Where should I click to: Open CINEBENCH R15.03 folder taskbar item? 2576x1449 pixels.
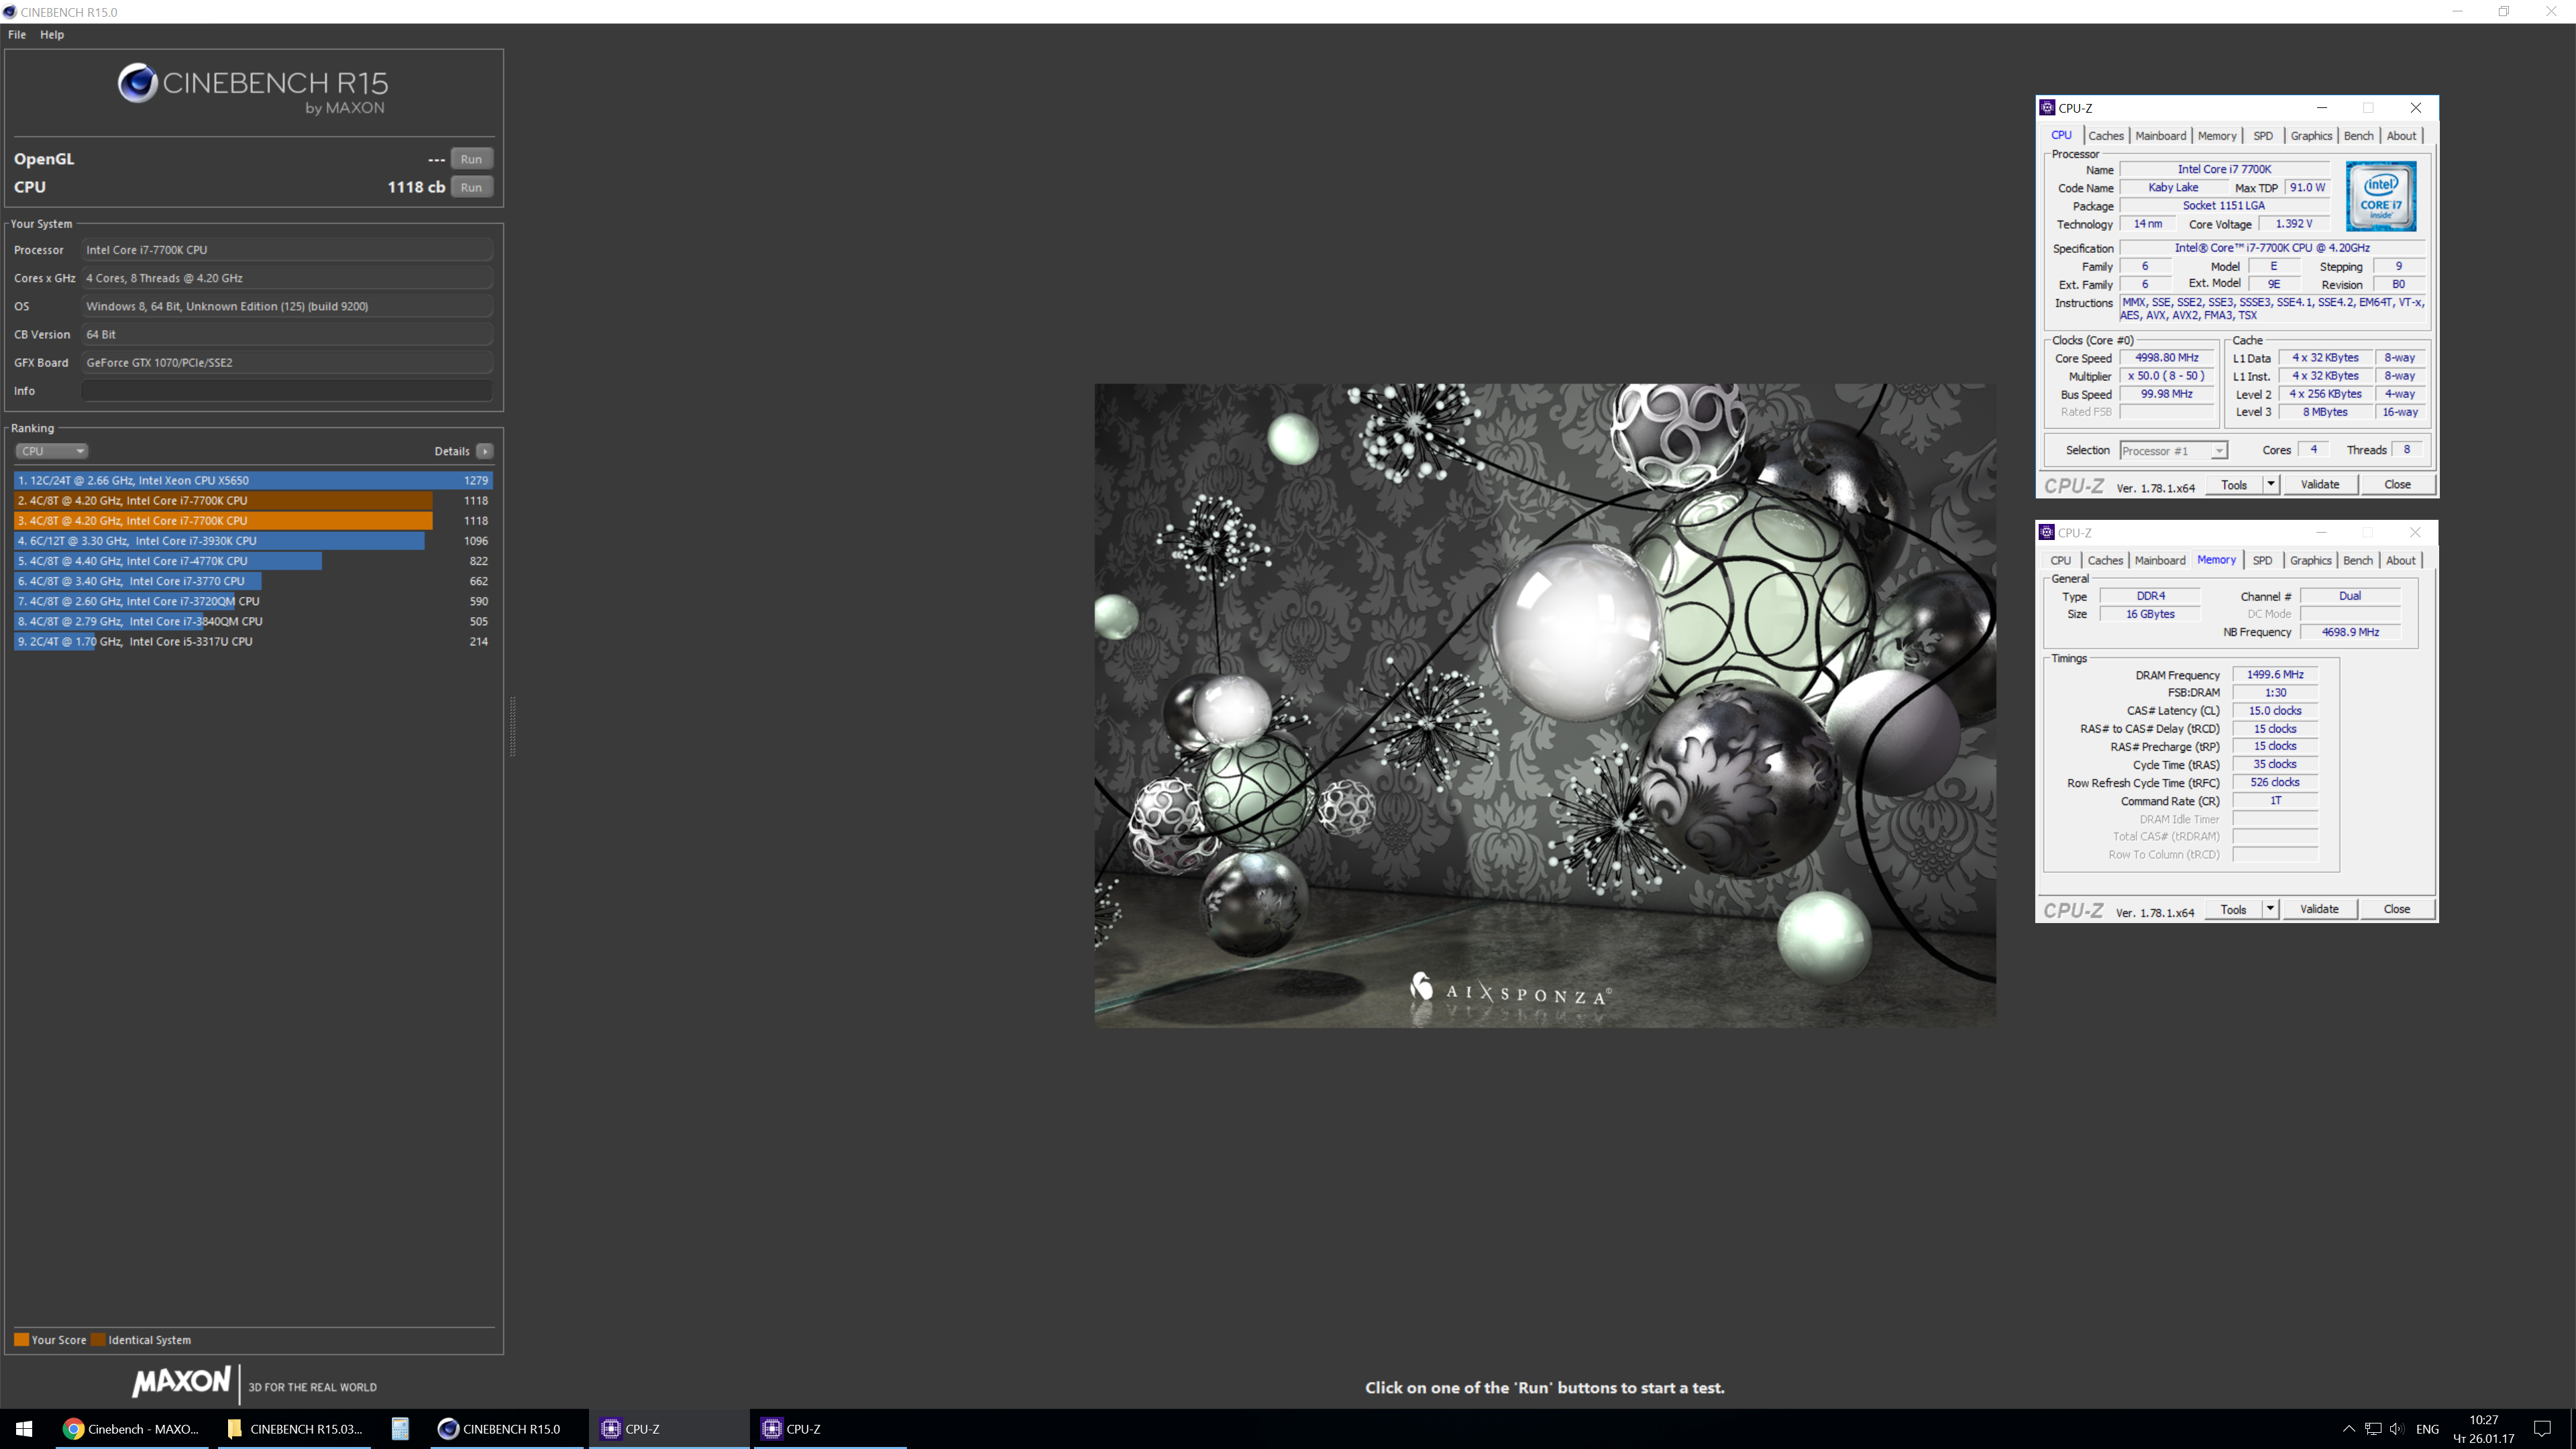(x=295, y=1429)
